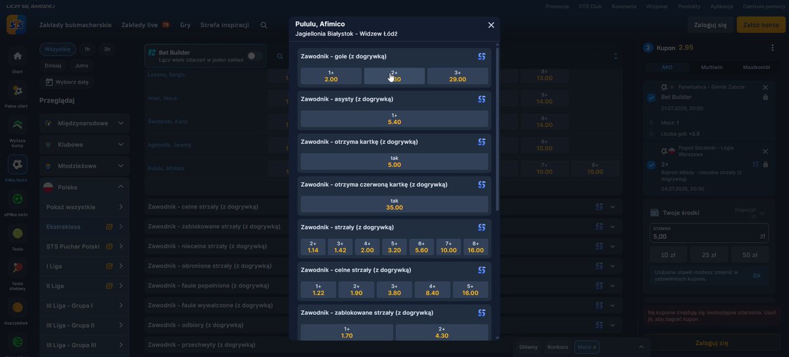Go to Start in left sidebar
789x357 pixels.
[x=18, y=60]
